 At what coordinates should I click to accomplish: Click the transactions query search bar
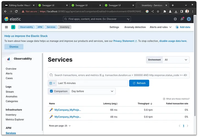(x=119, y=75)
